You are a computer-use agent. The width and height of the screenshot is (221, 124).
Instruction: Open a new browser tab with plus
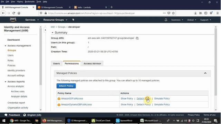(x=112, y=7)
